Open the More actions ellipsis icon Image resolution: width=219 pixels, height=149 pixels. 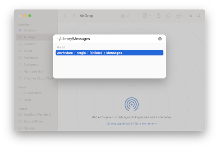(x=179, y=16)
